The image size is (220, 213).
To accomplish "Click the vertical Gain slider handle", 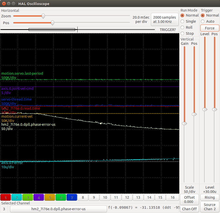I will coord(184,123).
